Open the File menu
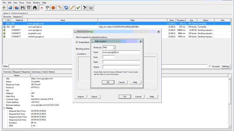Screen dimensions: 234x131 pos(4,3)
